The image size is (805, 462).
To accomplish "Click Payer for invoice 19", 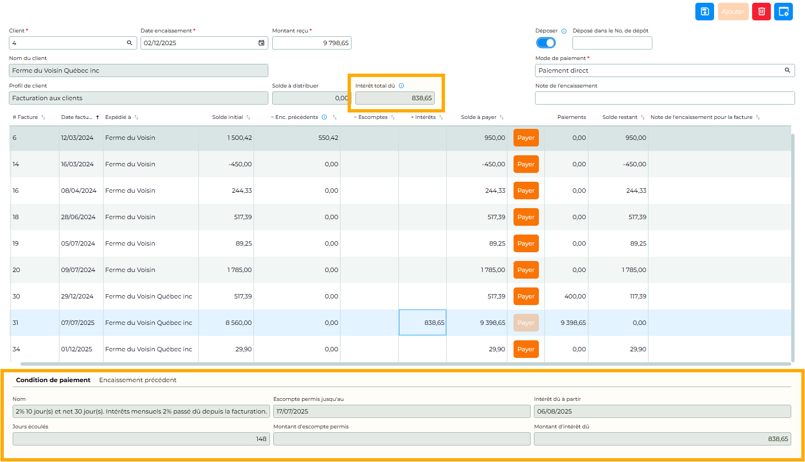I will coord(526,243).
